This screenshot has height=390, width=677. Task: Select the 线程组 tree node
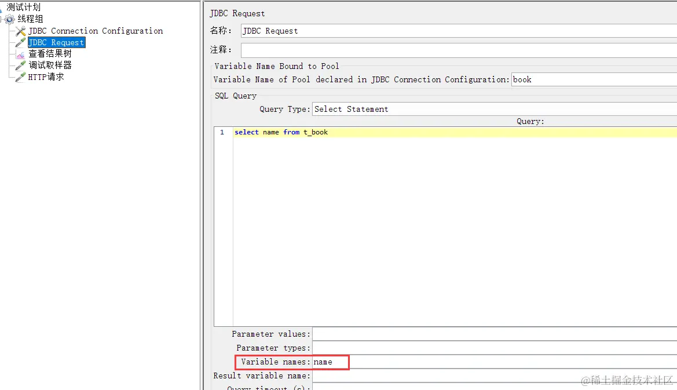30,19
